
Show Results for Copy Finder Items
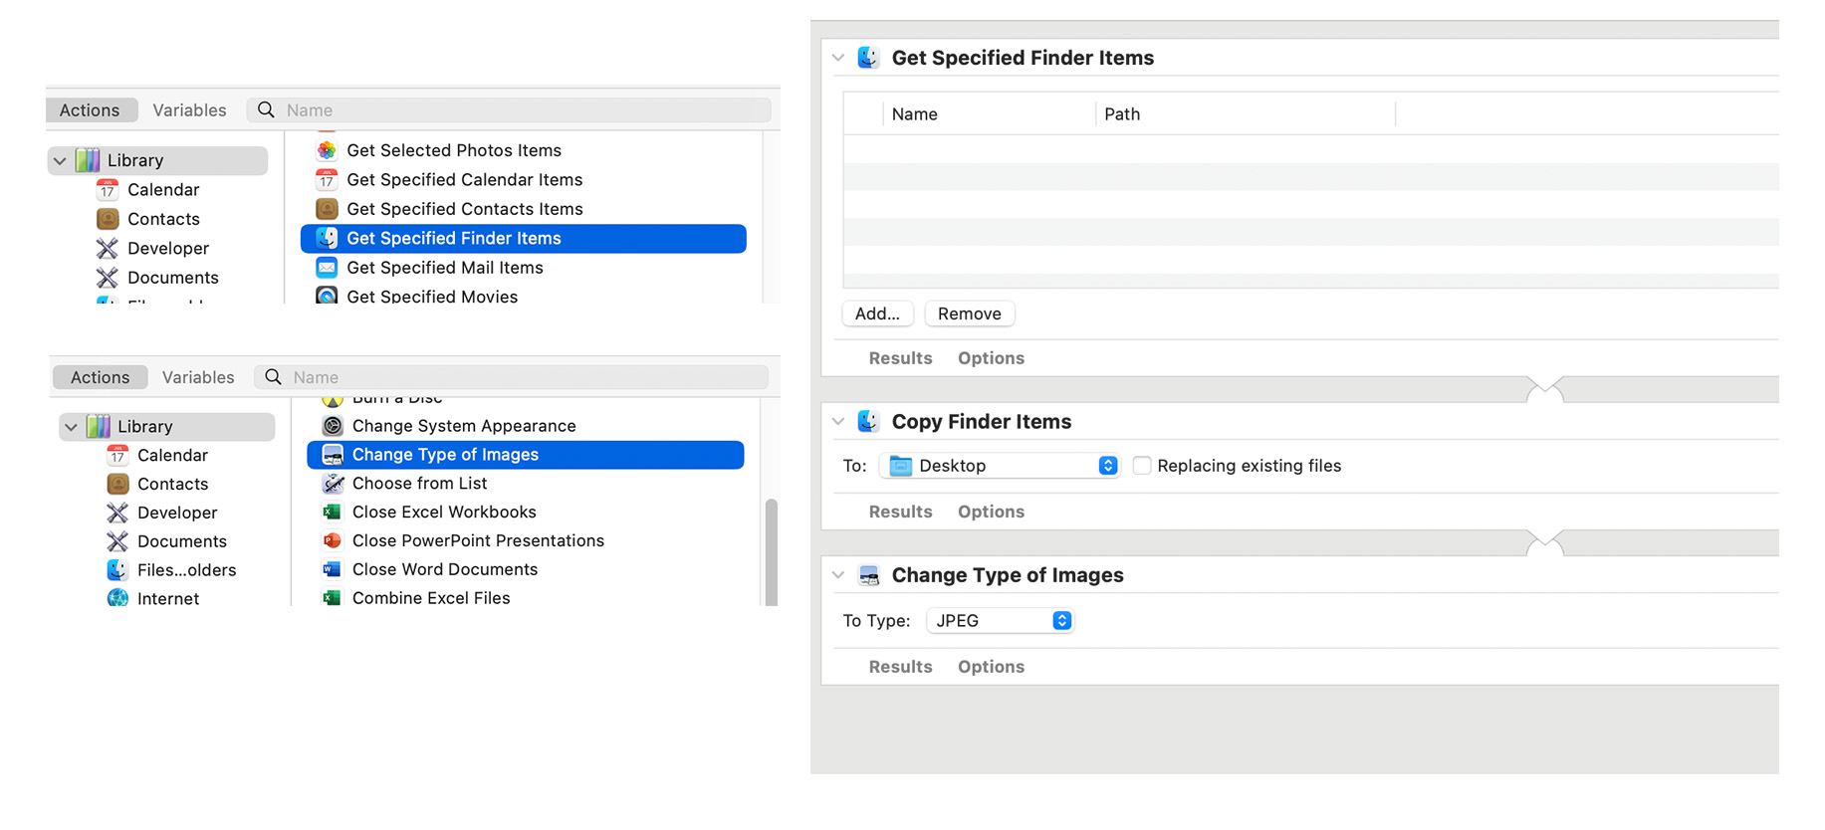point(900,512)
